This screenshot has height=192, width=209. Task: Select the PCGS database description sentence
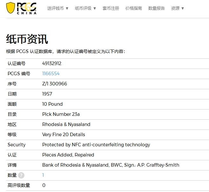[x=65, y=51]
